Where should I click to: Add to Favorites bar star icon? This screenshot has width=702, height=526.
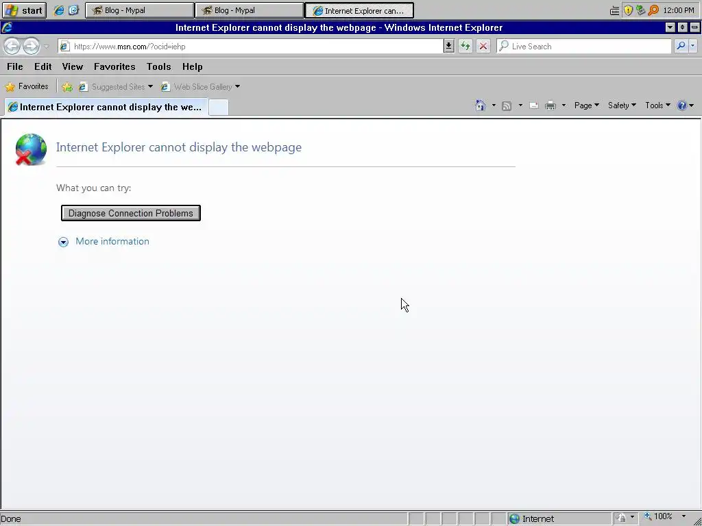[x=67, y=87]
